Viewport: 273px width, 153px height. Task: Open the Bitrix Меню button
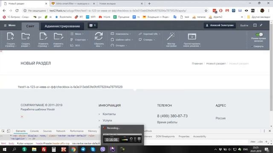pos(10,25)
